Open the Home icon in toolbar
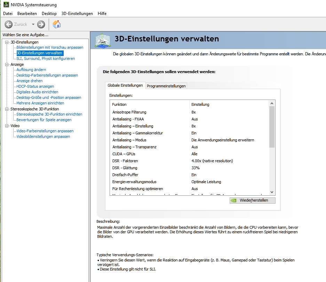The image size is (326, 282). coord(57,24)
